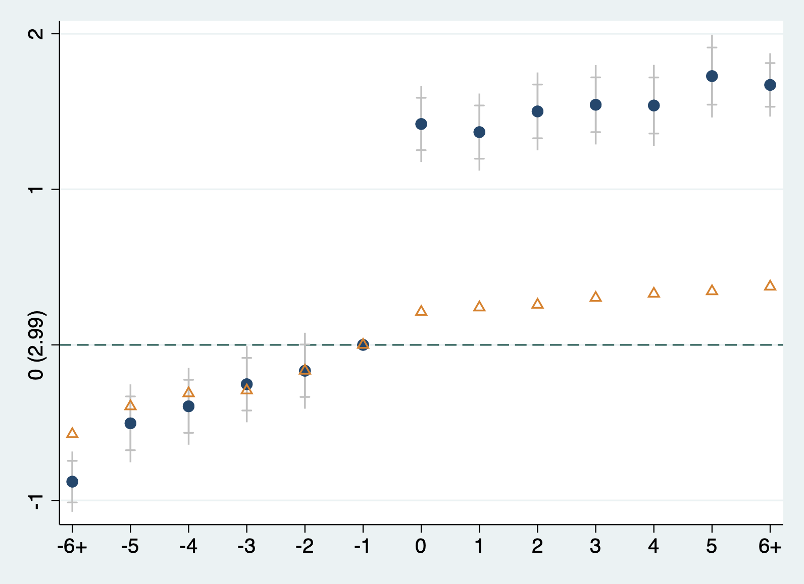Click the "-3" x-axis tick label

246,546
